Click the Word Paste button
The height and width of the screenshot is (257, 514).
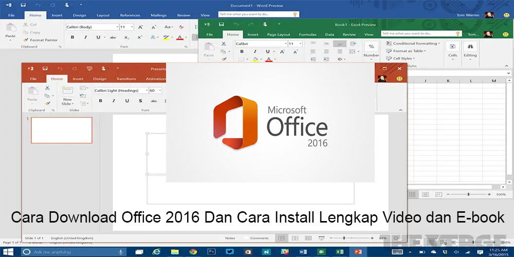(10, 31)
